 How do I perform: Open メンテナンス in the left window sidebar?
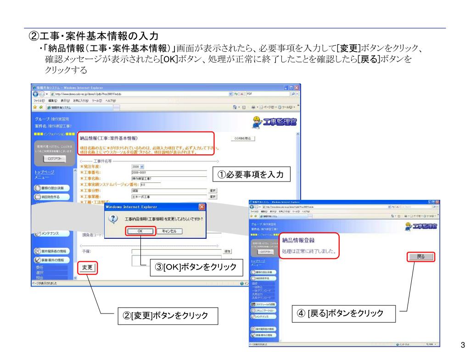tap(52, 233)
